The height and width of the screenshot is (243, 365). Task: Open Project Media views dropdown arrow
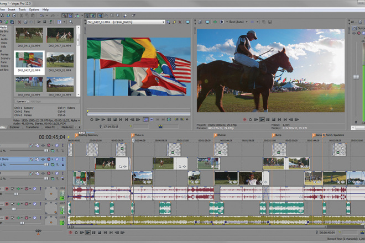pos(65,22)
